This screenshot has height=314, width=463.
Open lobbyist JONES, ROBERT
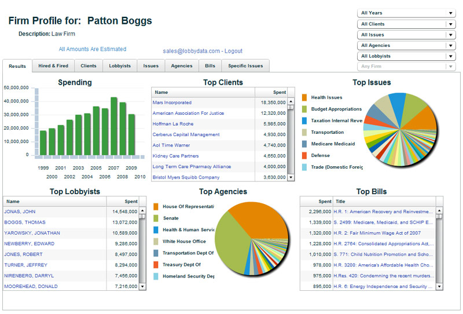23,254
